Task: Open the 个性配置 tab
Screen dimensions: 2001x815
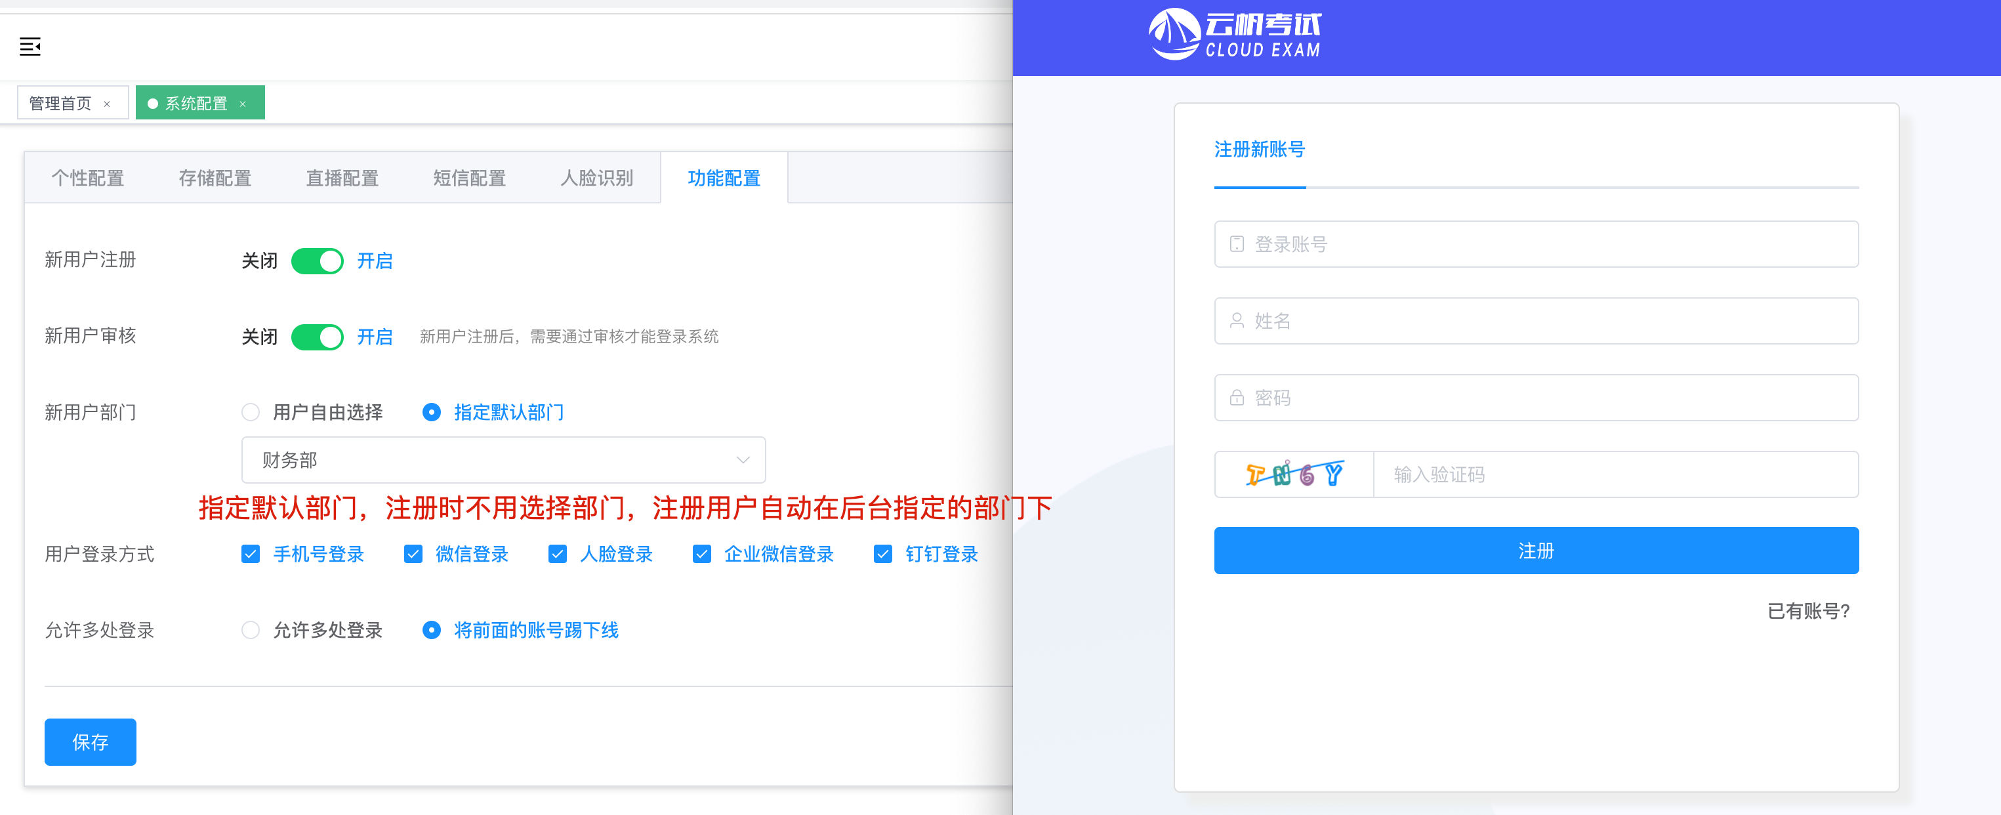Action: [88, 178]
